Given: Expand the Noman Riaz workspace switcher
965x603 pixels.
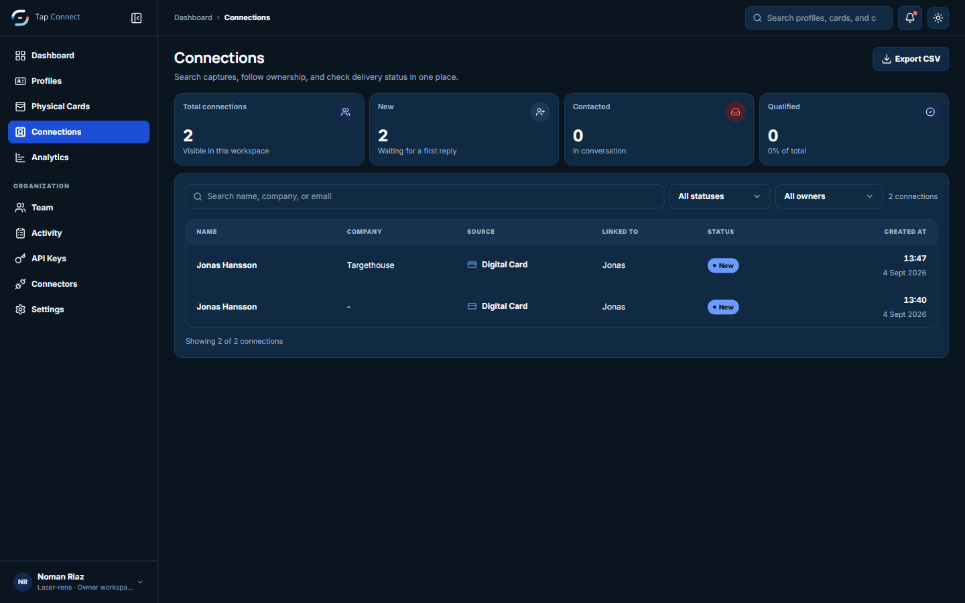Looking at the screenshot, I should point(79,582).
